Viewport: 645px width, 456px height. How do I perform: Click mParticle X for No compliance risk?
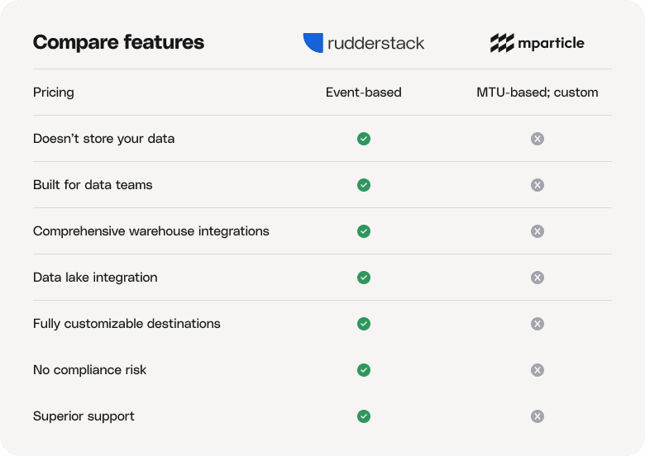(x=537, y=370)
